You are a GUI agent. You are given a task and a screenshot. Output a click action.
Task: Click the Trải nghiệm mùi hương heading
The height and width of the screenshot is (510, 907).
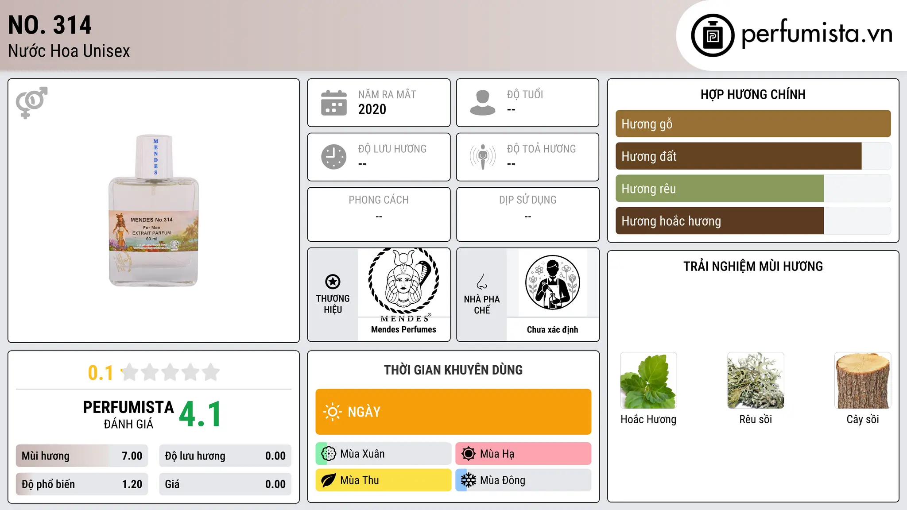[x=753, y=266]
